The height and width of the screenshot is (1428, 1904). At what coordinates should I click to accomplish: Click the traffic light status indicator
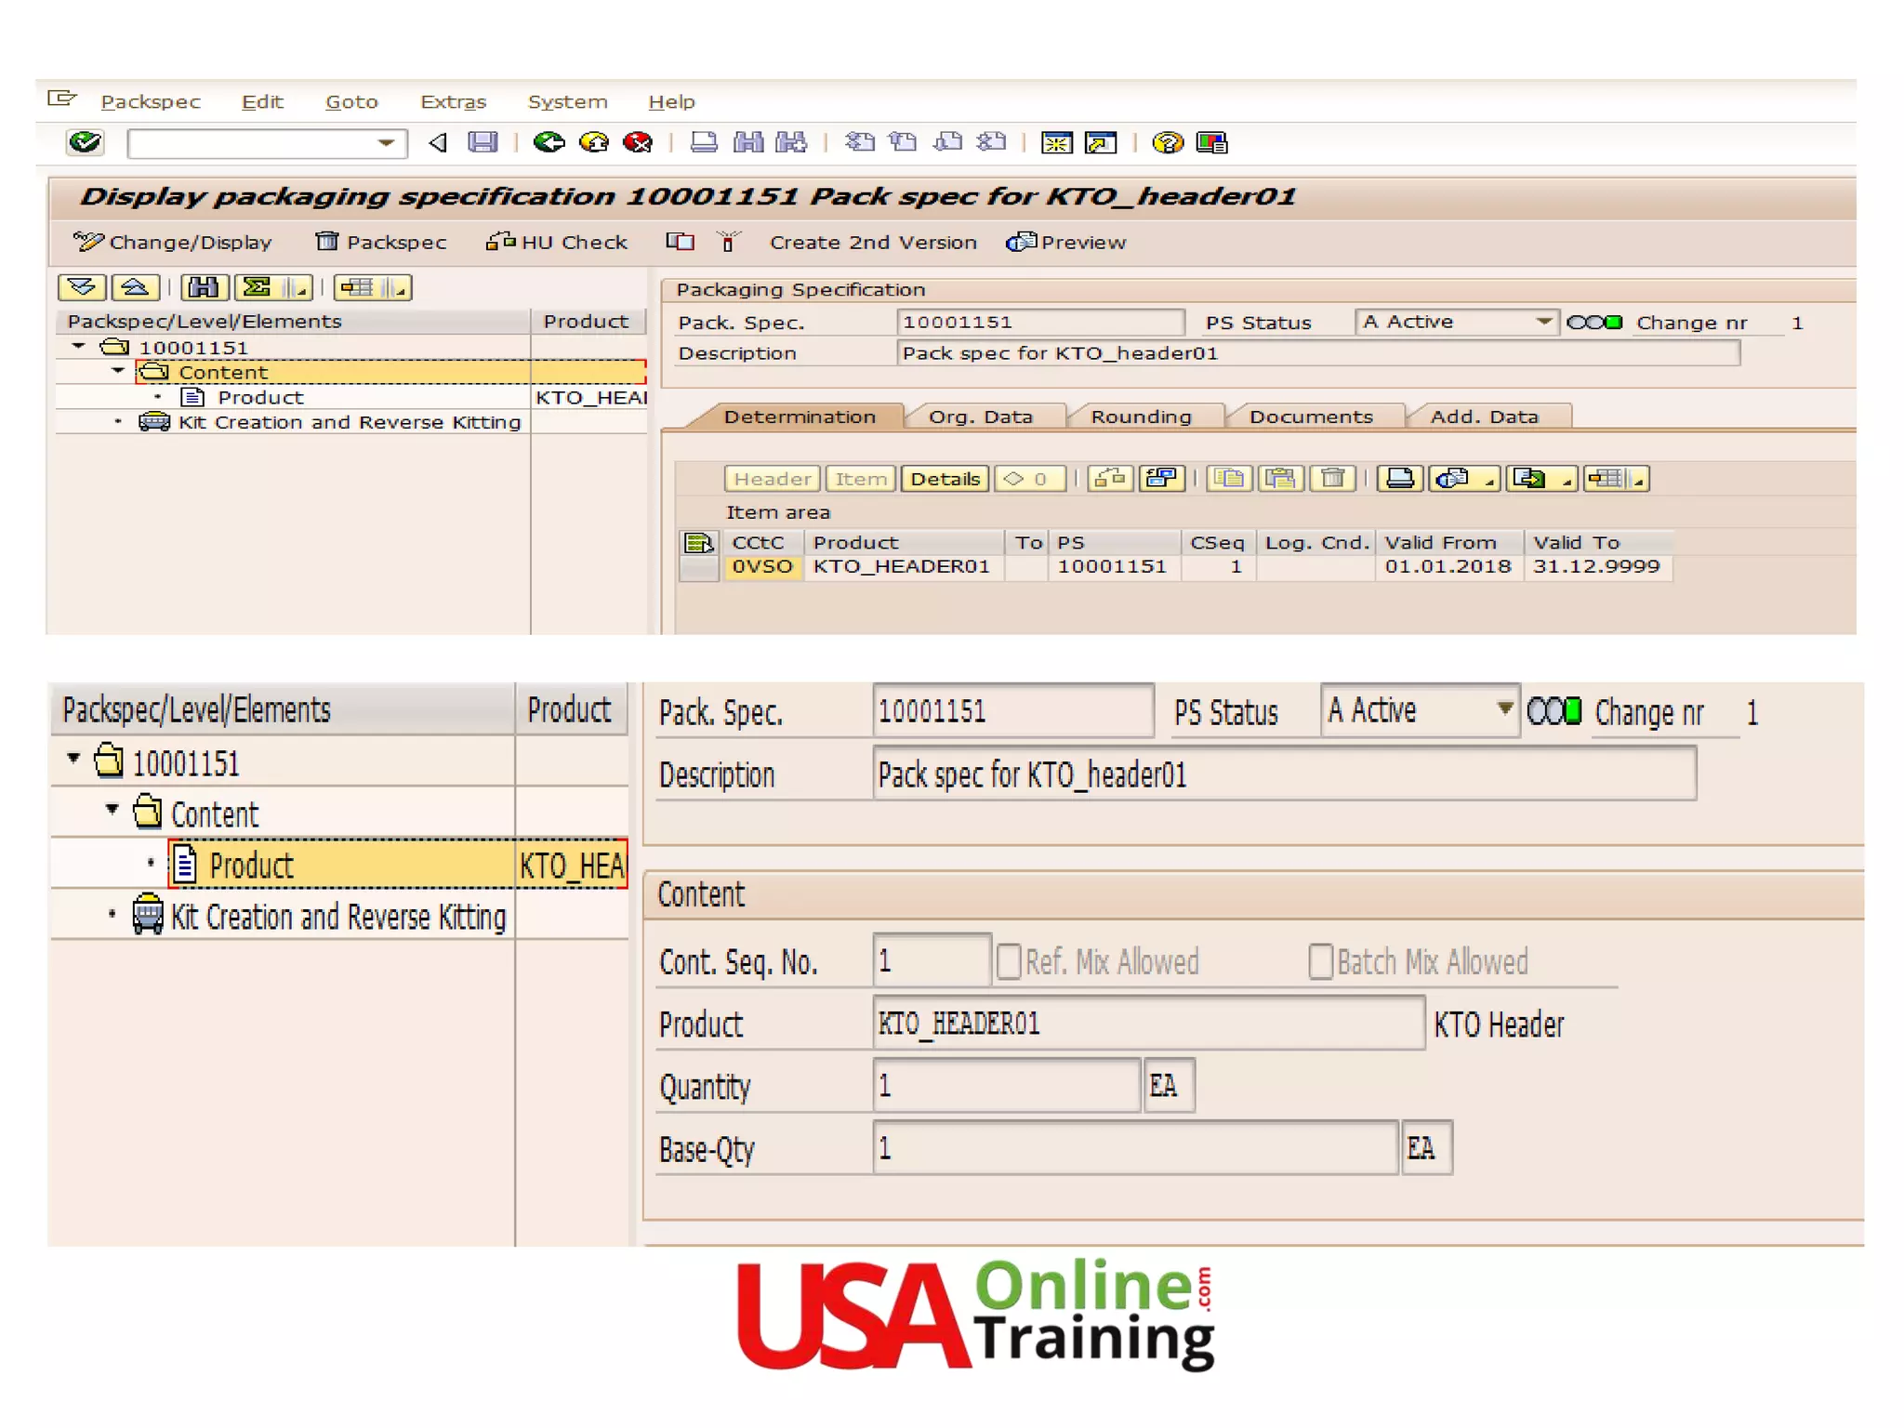[1593, 323]
